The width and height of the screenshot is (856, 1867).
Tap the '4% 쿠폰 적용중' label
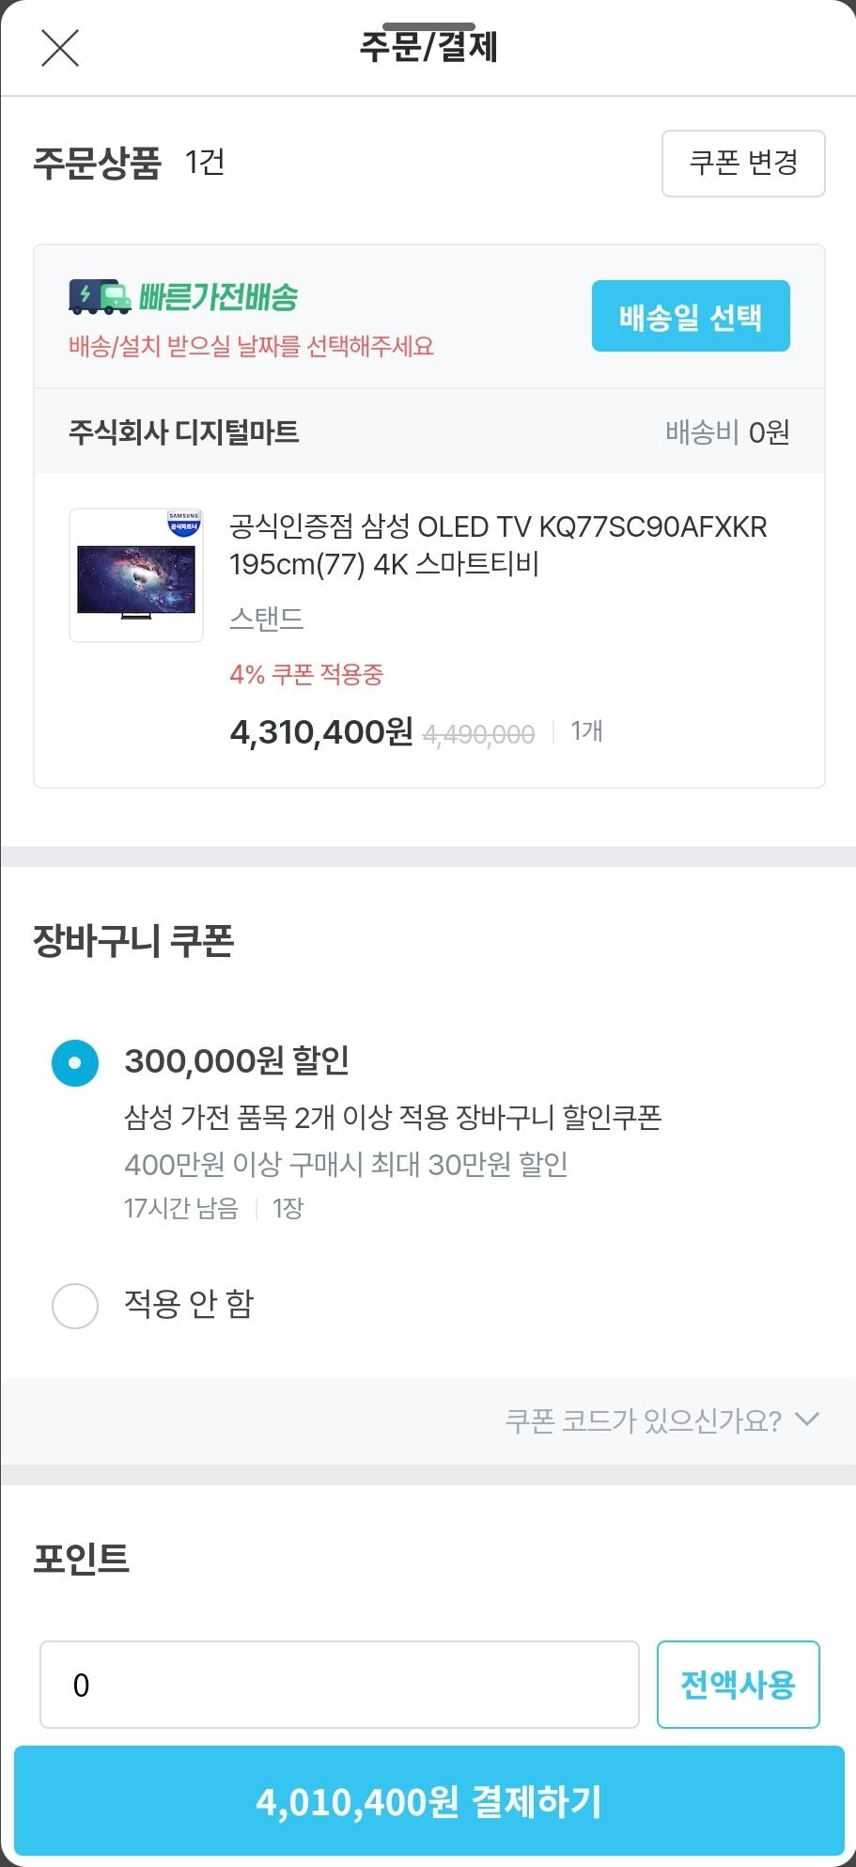306,674
